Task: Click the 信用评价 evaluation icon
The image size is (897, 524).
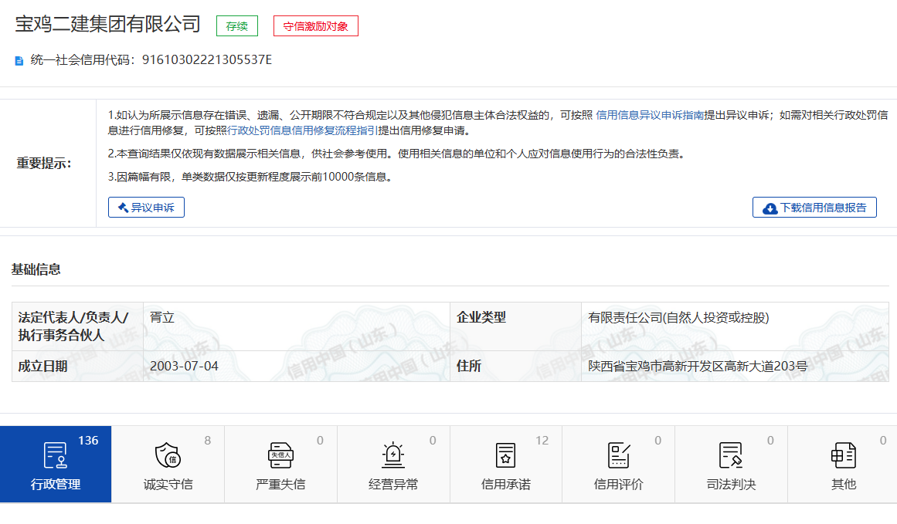Action: pyautogui.click(x=618, y=455)
